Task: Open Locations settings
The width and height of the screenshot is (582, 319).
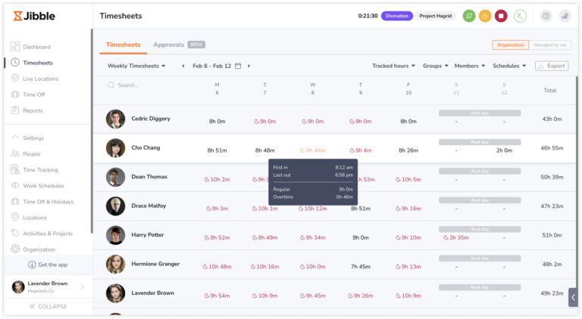Action: click(x=29, y=217)
